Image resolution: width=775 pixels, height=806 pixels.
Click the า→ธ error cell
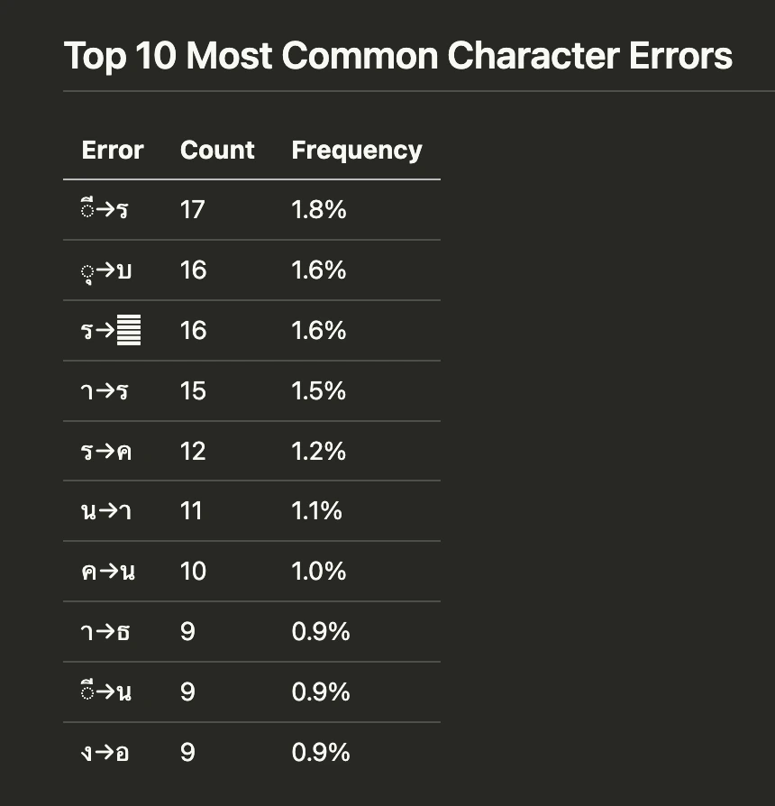click(105, 631)
